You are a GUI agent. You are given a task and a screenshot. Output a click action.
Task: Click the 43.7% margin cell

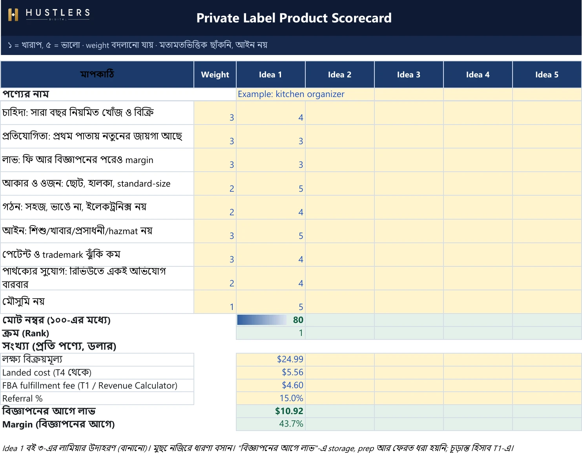pyautogui.click(x=271, y=424)
